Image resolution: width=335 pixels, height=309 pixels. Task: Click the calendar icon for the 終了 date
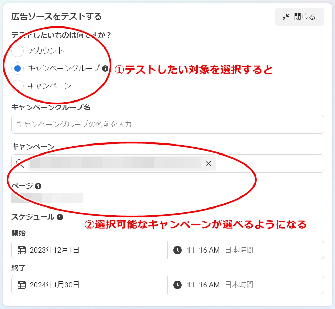[x=22, y=285]
